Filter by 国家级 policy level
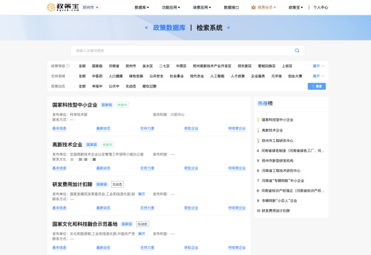 pyautogui.click(x=97, y=66)
